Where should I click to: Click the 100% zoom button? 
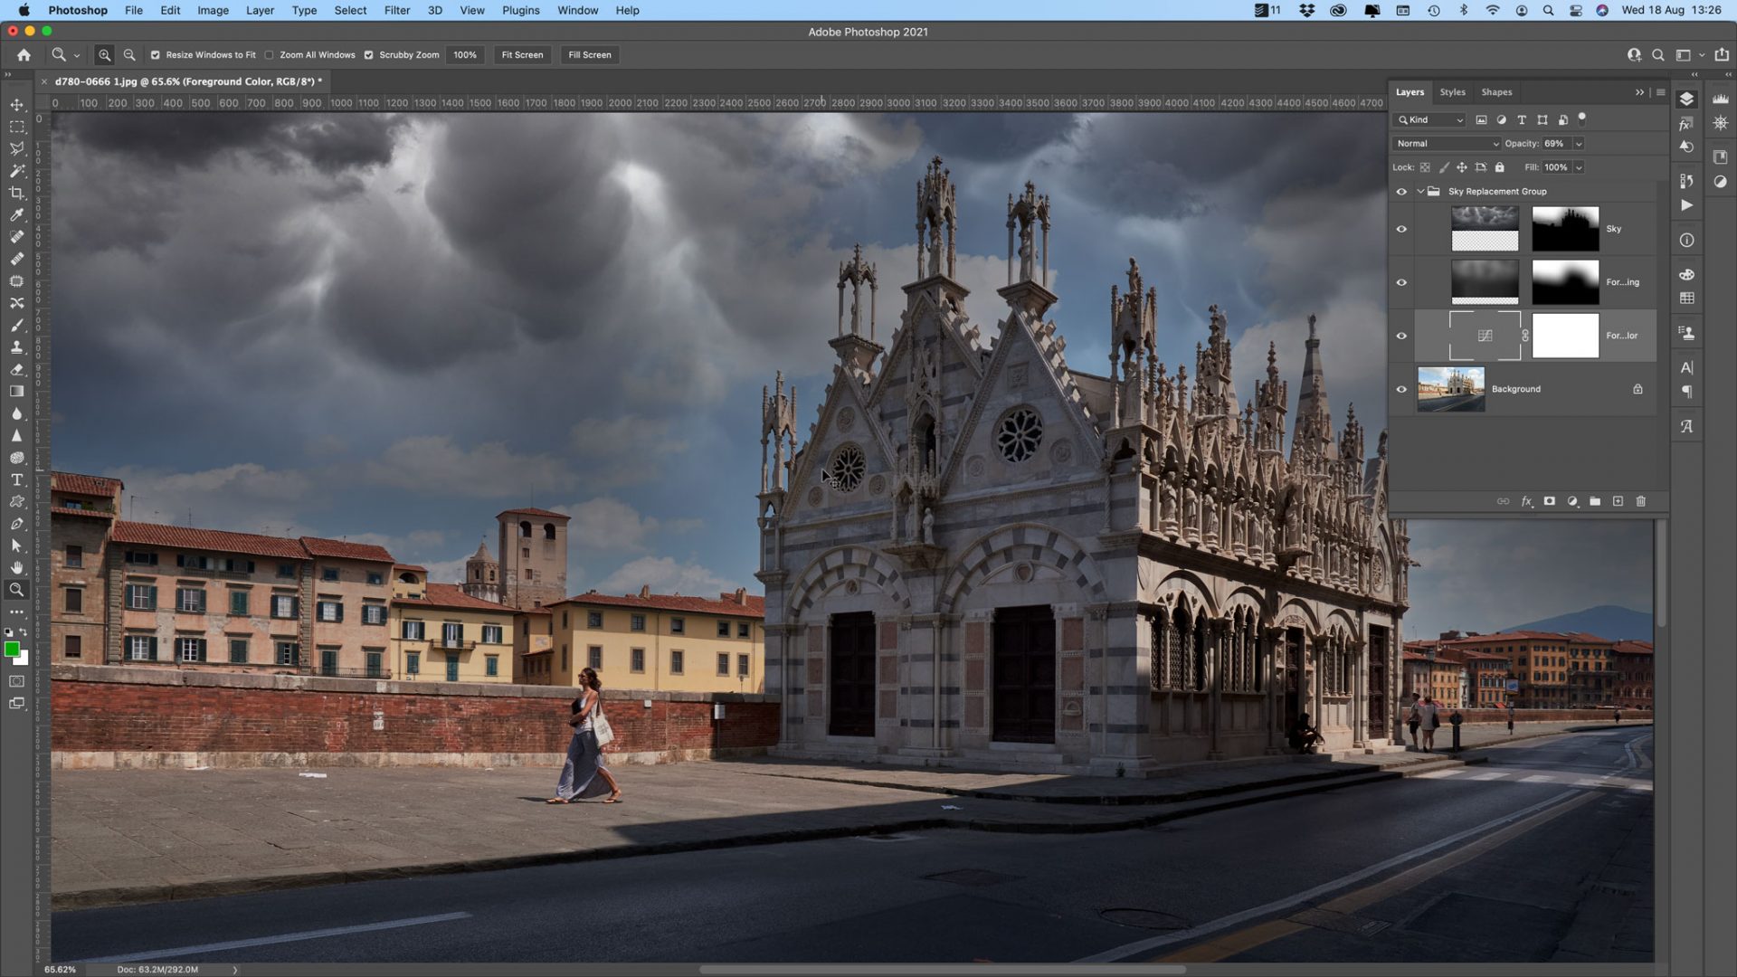point(465,55)
